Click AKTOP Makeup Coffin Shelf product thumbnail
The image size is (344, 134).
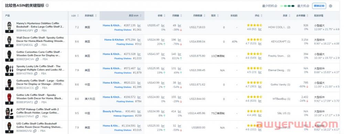point(9,113)
